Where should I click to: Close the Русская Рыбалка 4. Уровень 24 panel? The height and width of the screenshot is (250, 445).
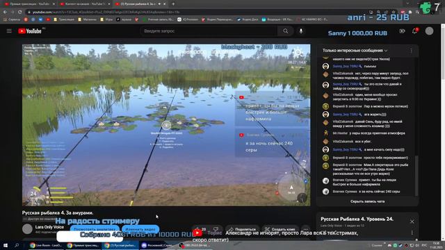412,222
